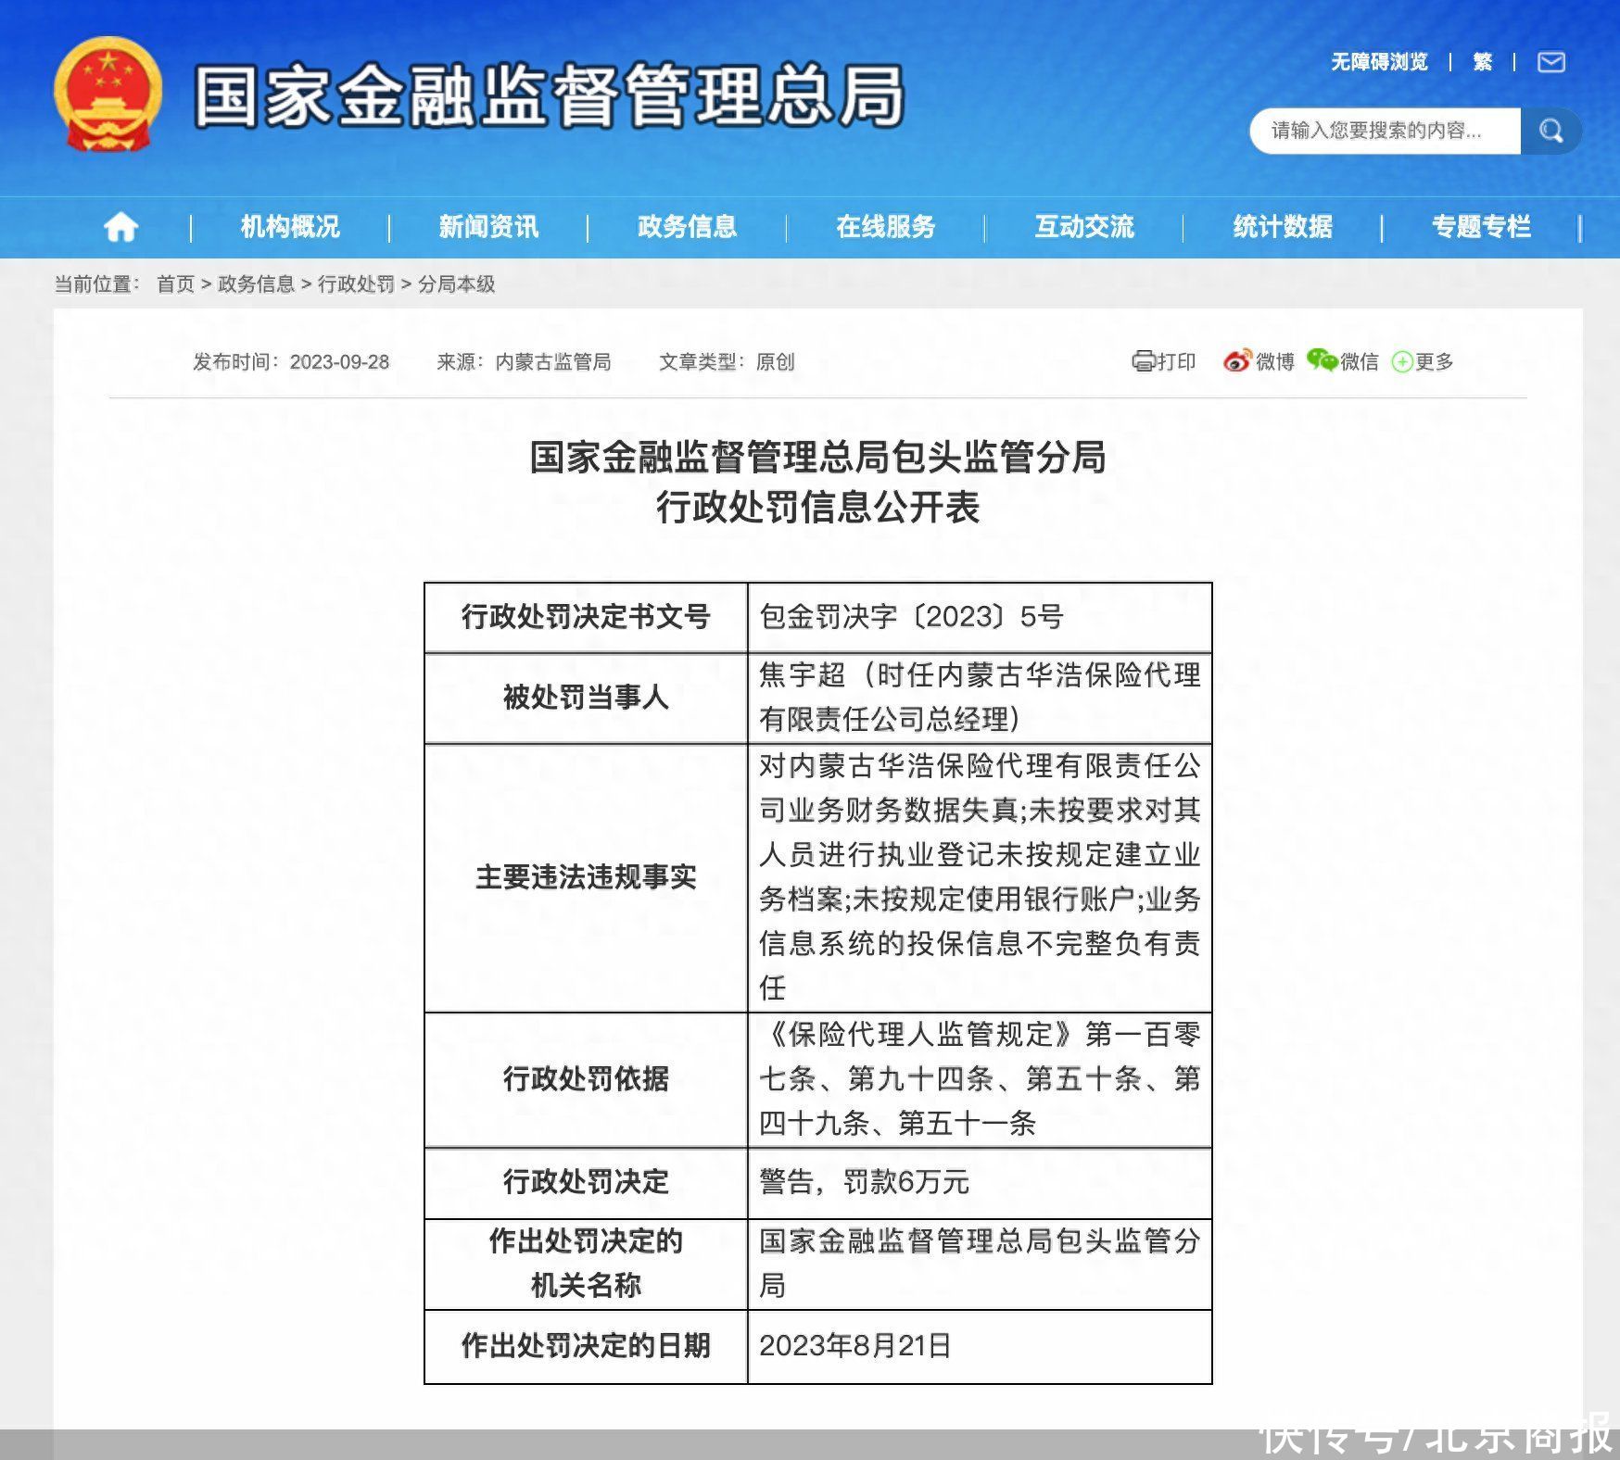
Task: Open the mail envelope icon
Action: 1550,62
